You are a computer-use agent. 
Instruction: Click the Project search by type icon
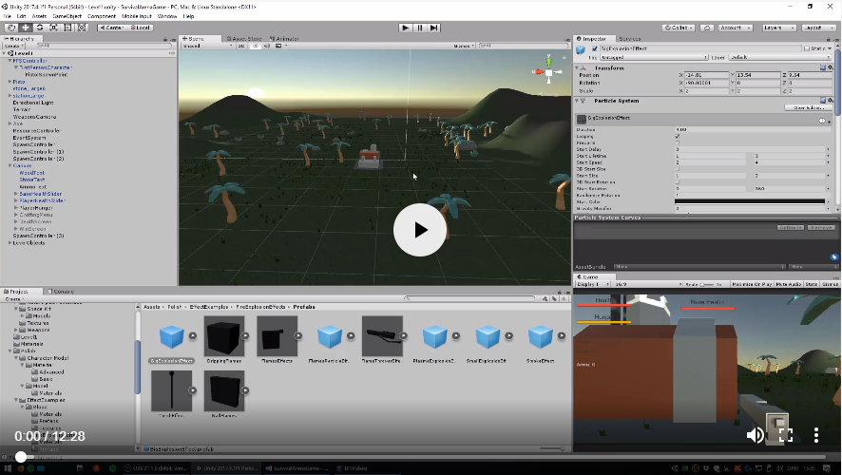pos(545,299)
